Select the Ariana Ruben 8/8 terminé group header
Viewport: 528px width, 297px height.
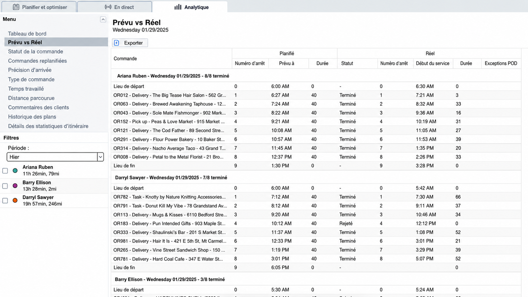point(173,76)
